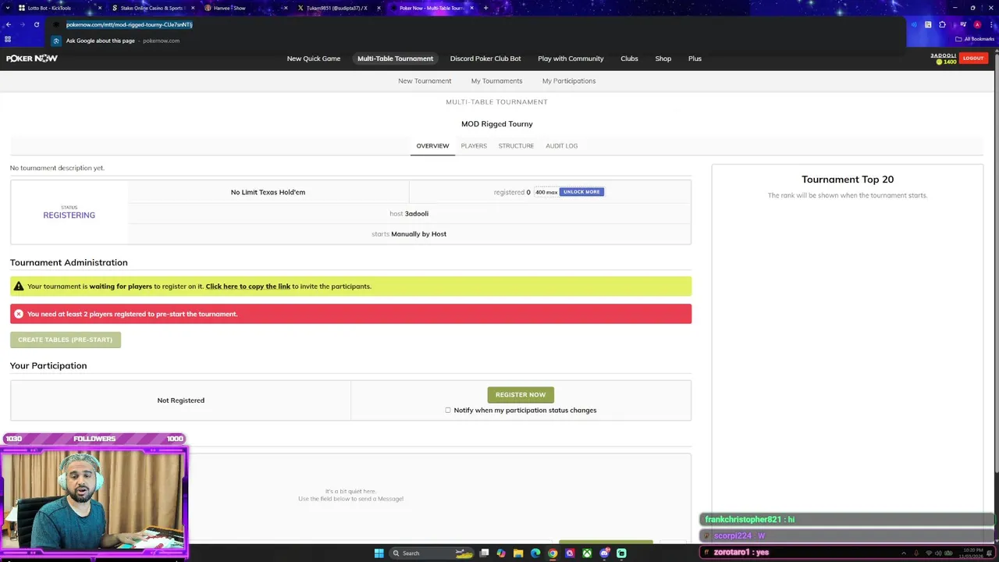Screen dimensions: 999x562
Task: Open Copilot from the taskbar
Action: pos(500,553)
